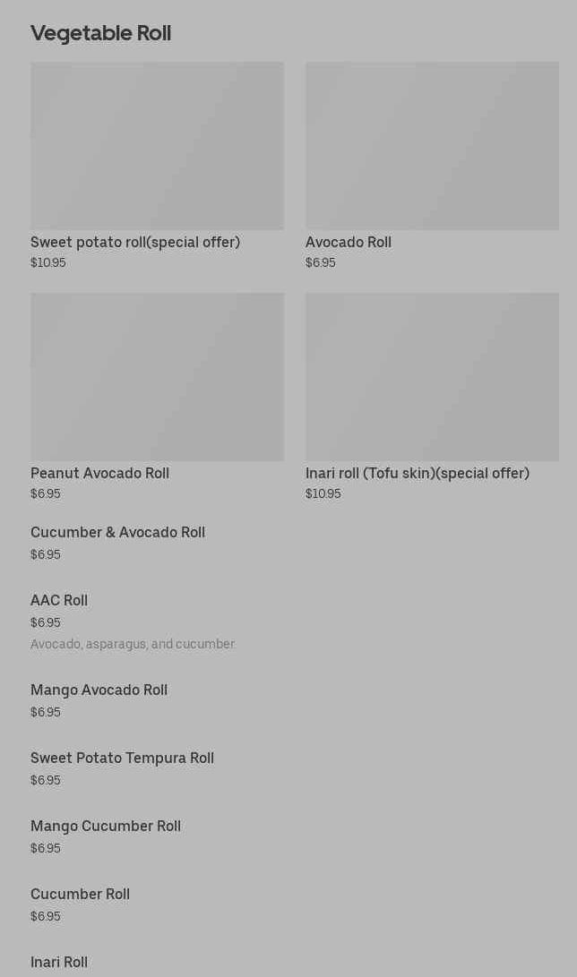Select the Mango Cucumber Roll item
Image resolution: width=577 pixels, height=977 pixels.
[106, 827]
